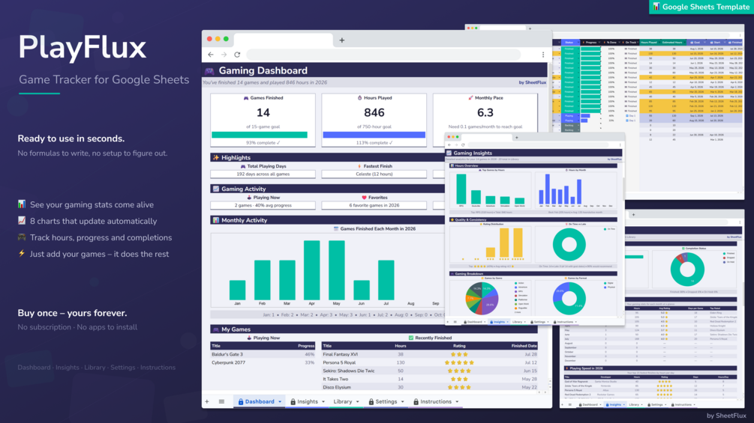Viewport: 754px width, 423px height.
Task: Select Library tab in Gaming Insights window
Action: click(517, 322)
